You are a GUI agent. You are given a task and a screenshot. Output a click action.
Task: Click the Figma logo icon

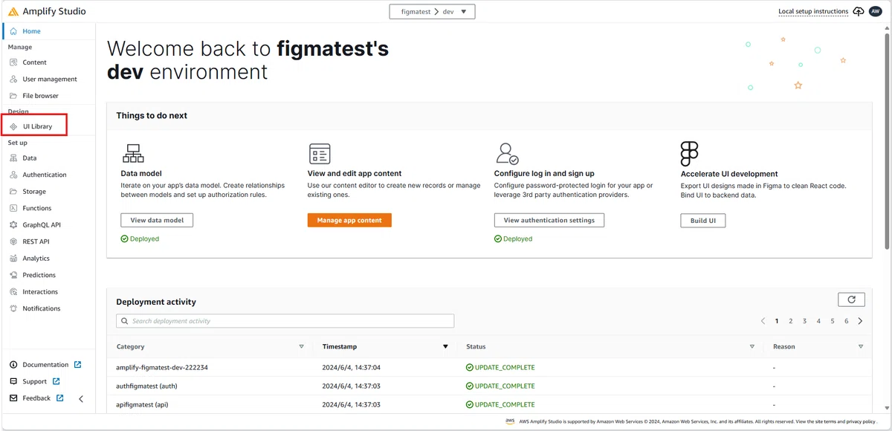tap(689, 154)
